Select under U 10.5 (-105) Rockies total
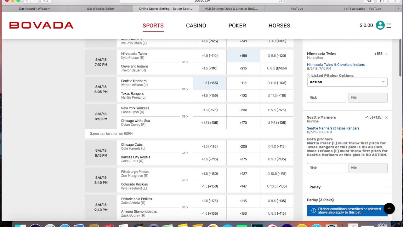This screenshot has width=403, height=227. pyautogui.click(x=277, y=186)
